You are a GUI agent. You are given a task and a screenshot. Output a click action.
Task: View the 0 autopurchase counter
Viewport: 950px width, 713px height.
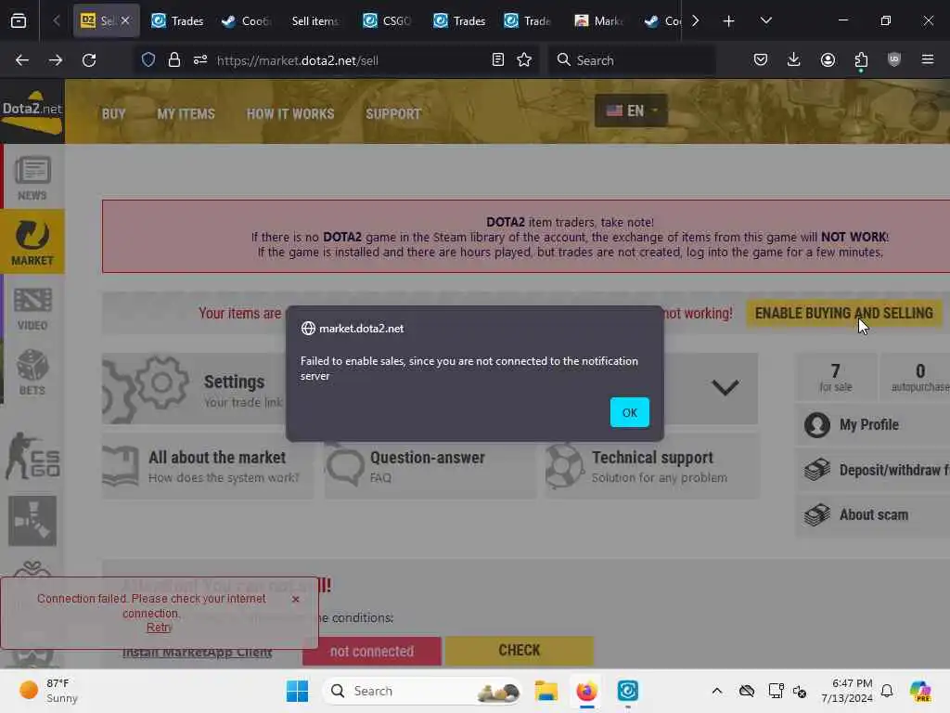[x=916, y=377]
